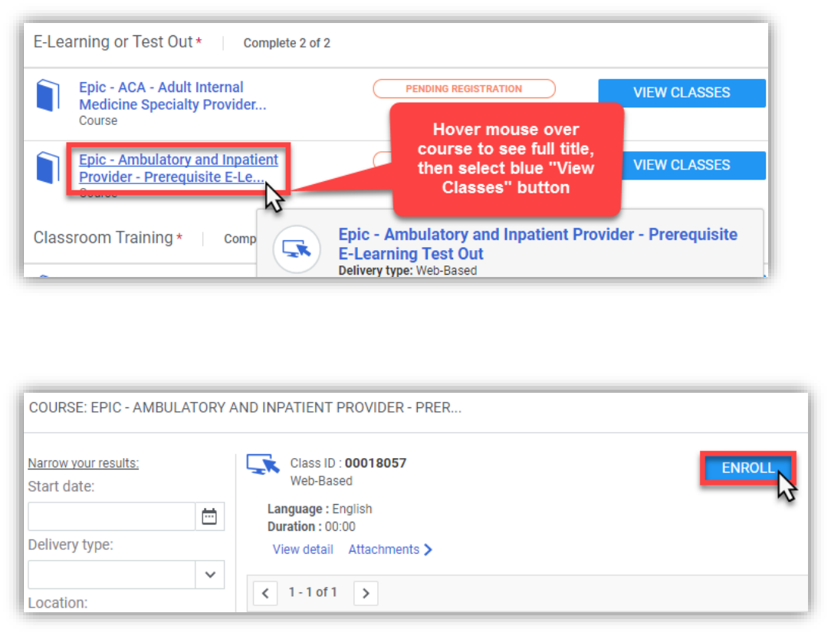The image size is (831, 636).
Task: Click the Language : English text
Action: (320, 509)
